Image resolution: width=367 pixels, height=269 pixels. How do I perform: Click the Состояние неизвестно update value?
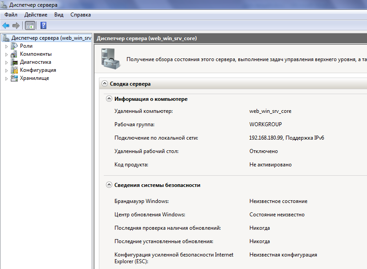(x=277, y=215)
